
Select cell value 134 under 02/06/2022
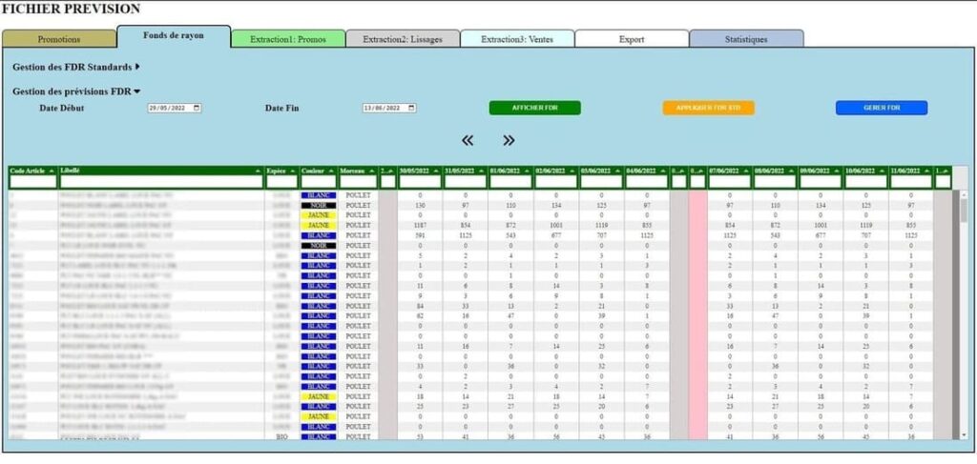point(556,205)
